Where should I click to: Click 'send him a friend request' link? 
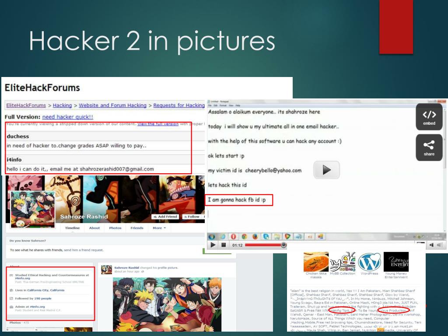[x=84, y=250]
